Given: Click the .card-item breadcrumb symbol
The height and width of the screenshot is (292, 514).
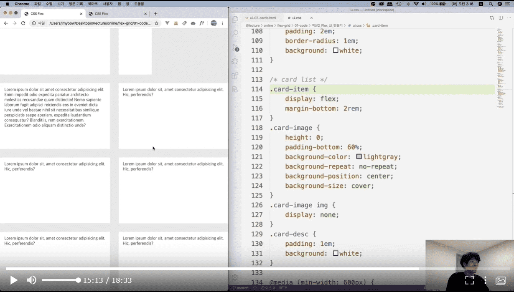Looking at the screenshot, I should point(377,25).
